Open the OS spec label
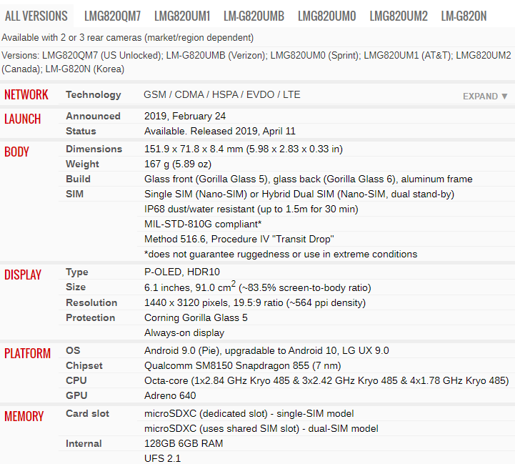Viewport: 515px width, 464px height. click(73, 350)
